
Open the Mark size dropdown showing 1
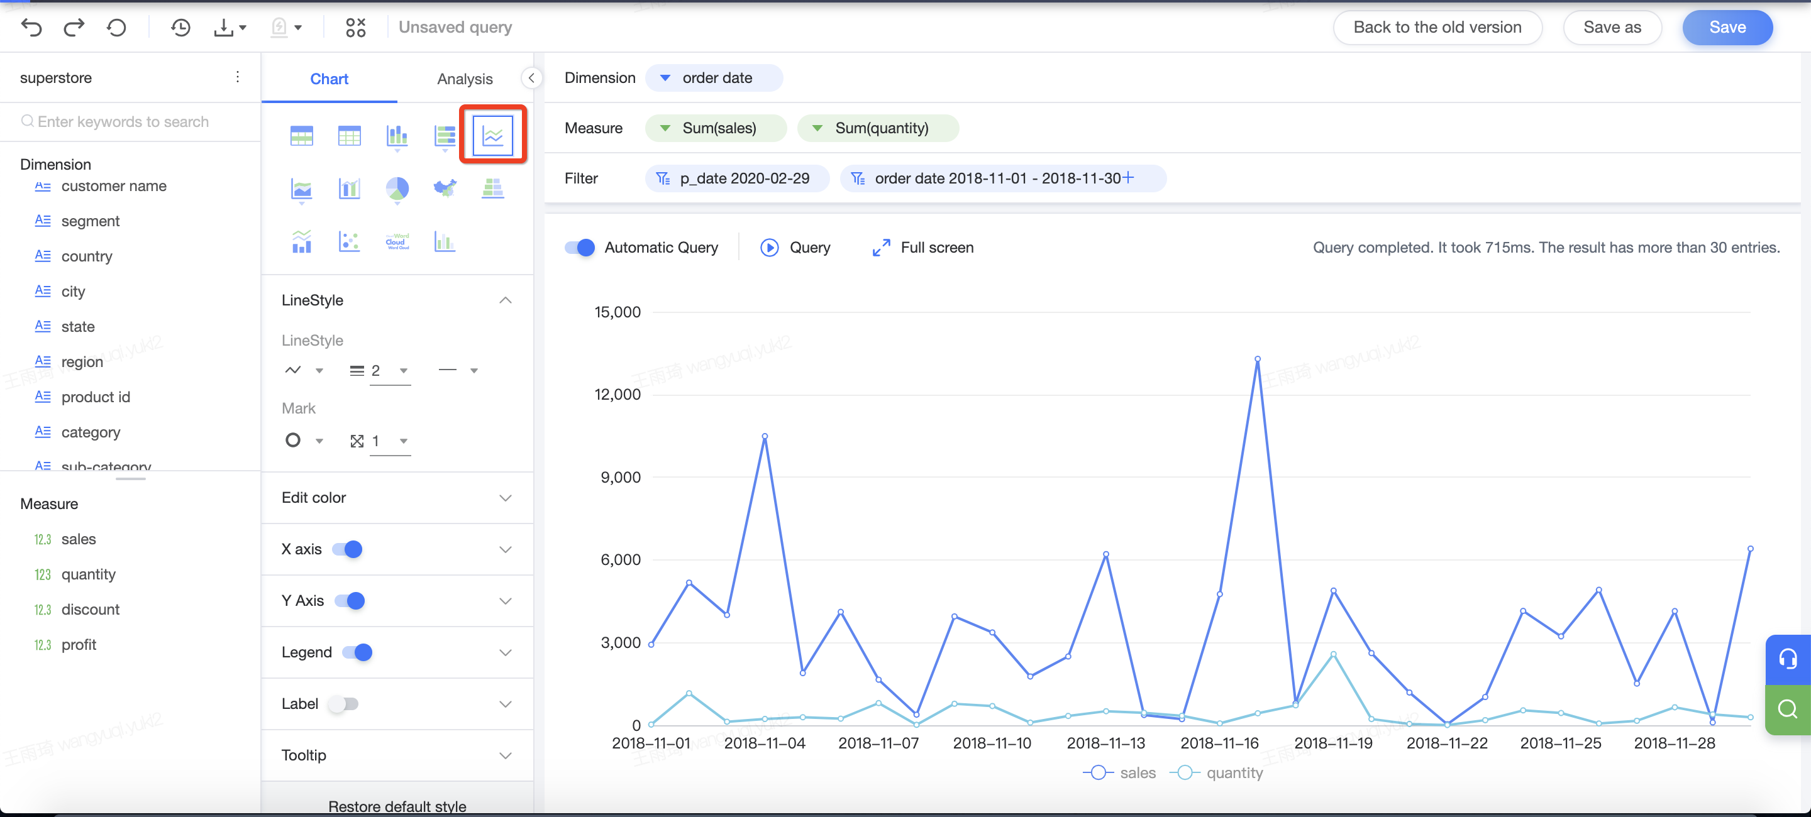point(380,441)
